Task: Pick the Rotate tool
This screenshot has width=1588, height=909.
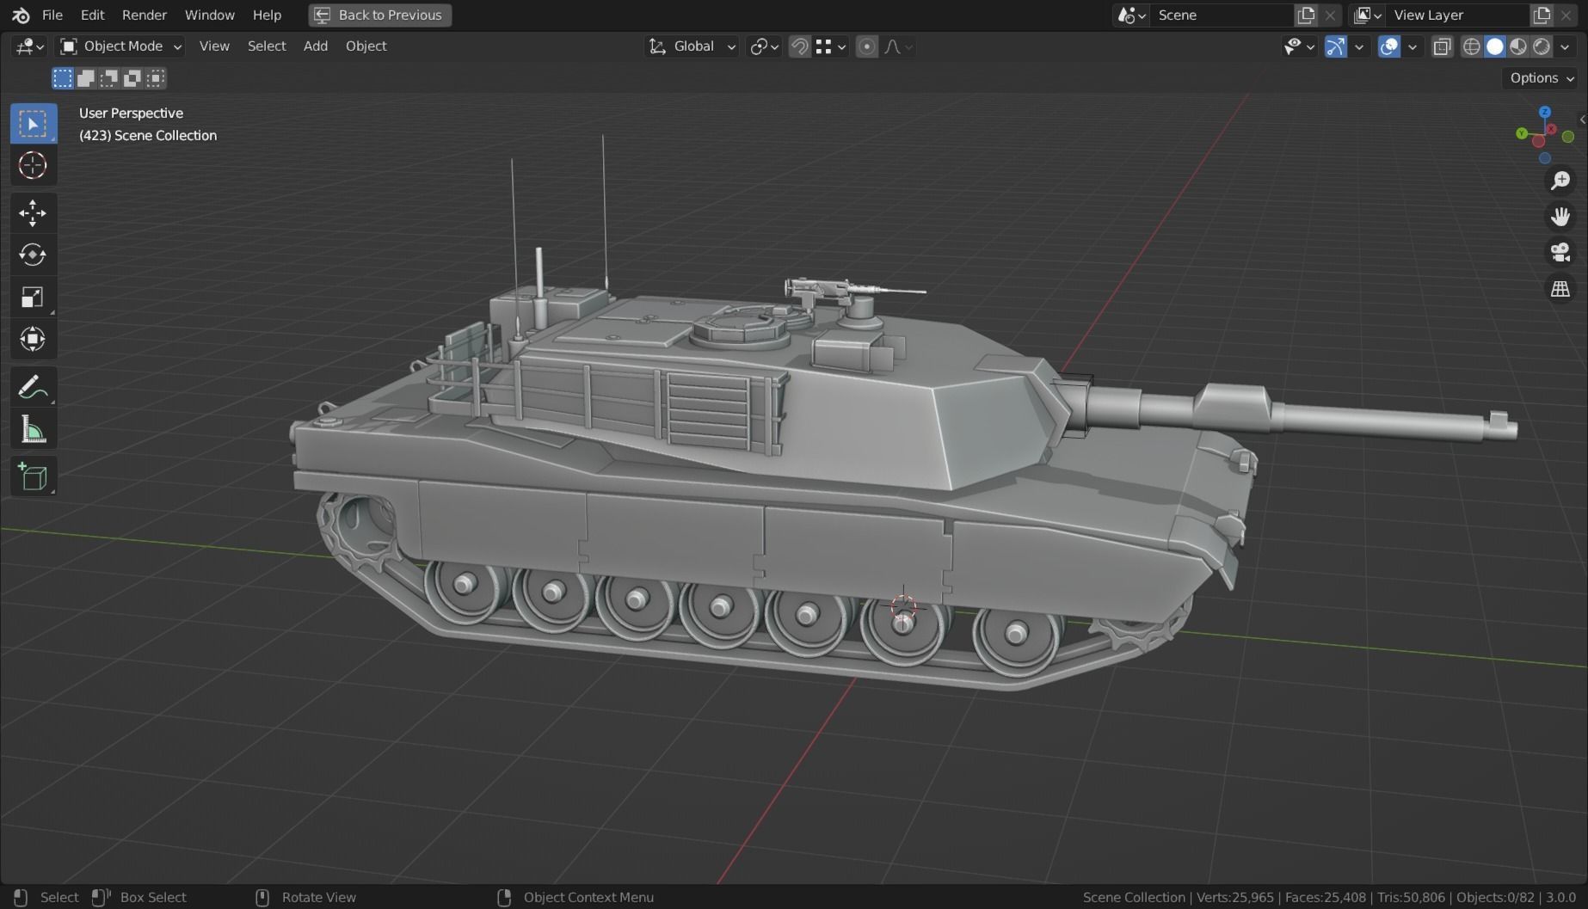Action: tap(33, 255)
